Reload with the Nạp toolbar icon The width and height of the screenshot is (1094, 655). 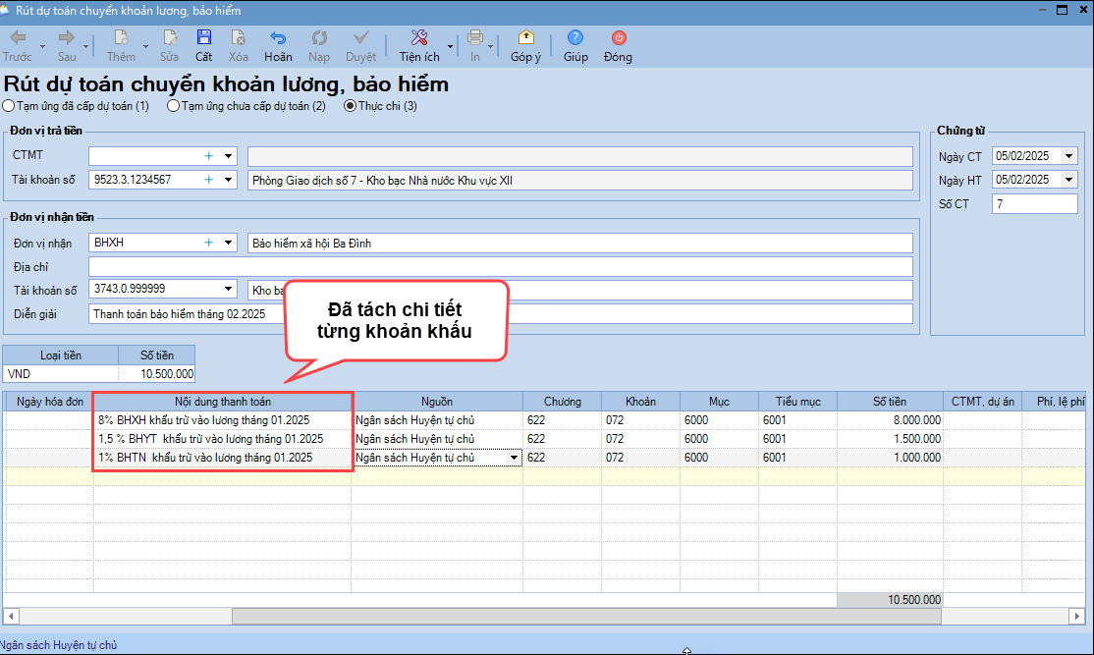(x=319, y=37)
